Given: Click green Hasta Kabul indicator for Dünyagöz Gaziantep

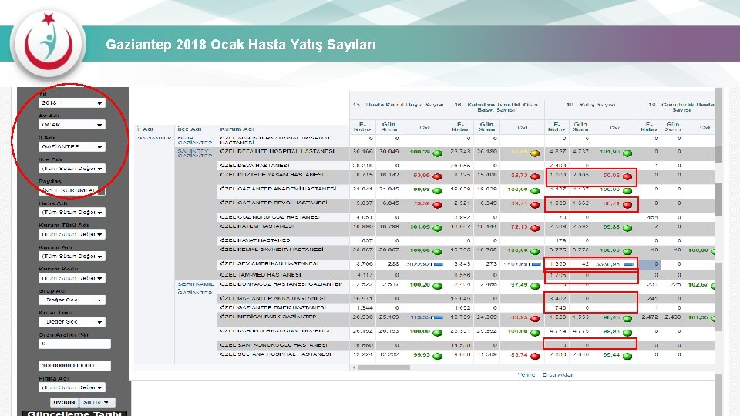Looking at the screenshot, I should pos(438,286).
